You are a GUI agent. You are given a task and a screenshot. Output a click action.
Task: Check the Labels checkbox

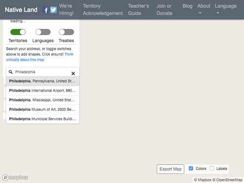[212, 168]
